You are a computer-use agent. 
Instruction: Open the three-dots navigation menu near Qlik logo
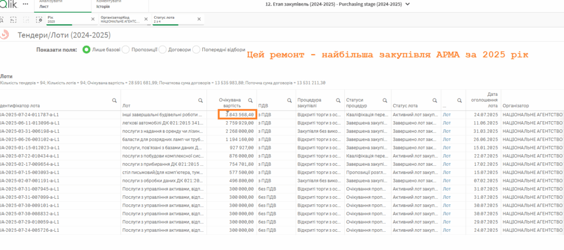click(25, 4)
